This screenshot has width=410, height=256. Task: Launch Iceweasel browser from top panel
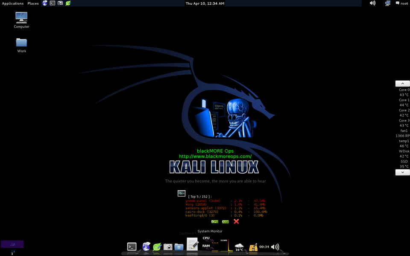click(45, 3)
